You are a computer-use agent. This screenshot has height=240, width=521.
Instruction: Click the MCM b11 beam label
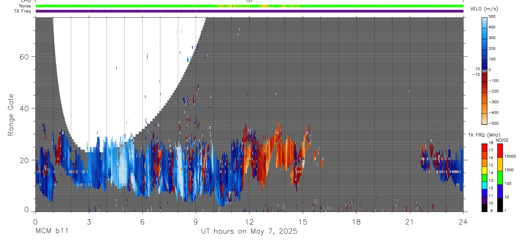tap(51, 231)
